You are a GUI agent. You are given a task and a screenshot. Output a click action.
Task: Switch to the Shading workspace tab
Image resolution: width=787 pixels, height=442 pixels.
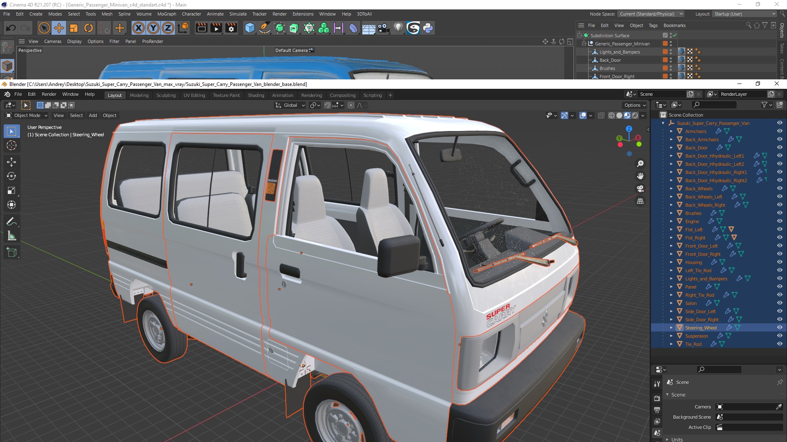pyautogui.click(x=256, y=95)
